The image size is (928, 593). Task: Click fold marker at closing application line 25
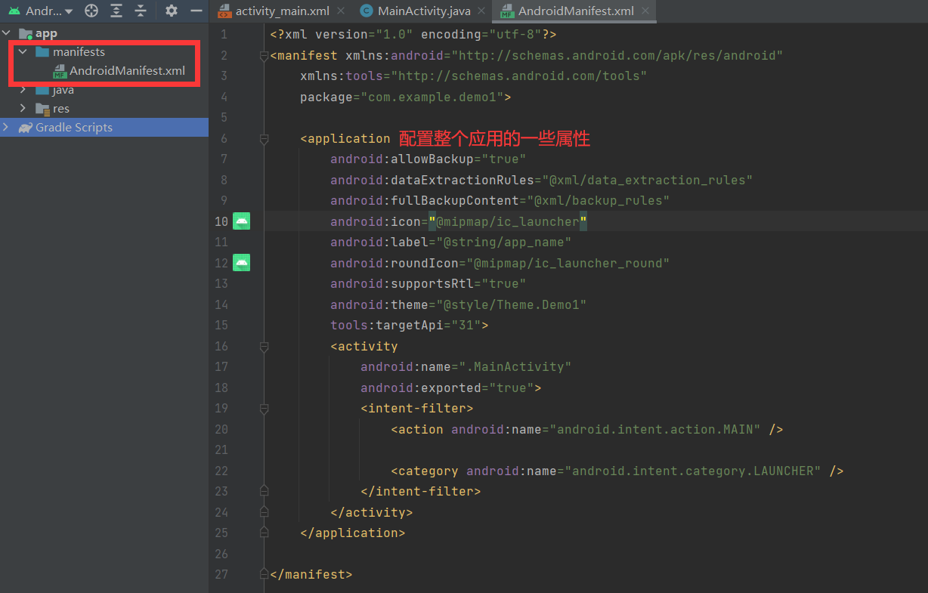(264, 533)
